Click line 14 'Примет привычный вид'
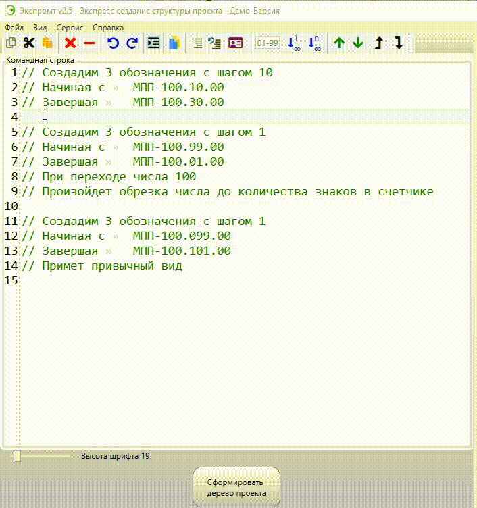Screen dimensions: 477x508 112,266
